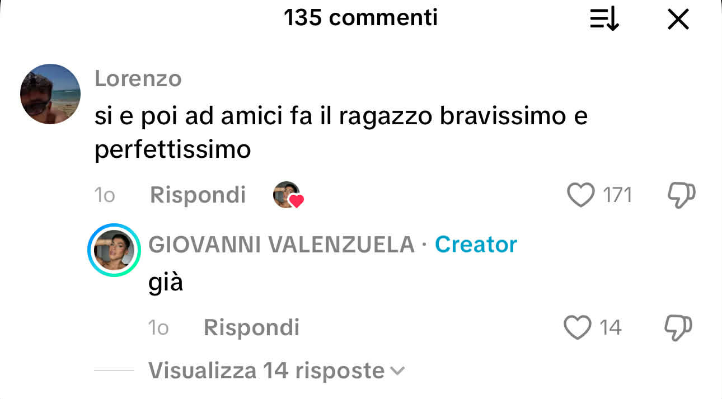This screenshot has width=722, height=399.
Task: Reply to Giovanni's comment via Rispondi
Action: [252, 327]
